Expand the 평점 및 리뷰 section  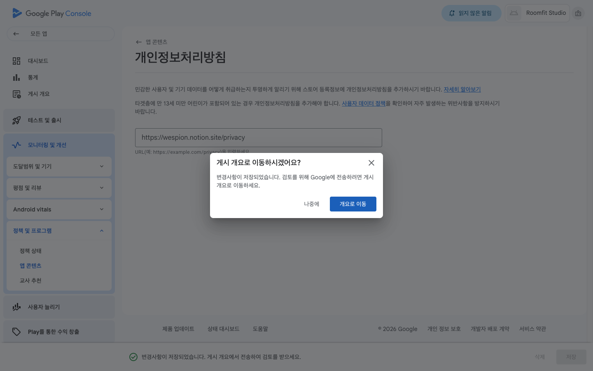pyautogui.click(x=102, y=188)
